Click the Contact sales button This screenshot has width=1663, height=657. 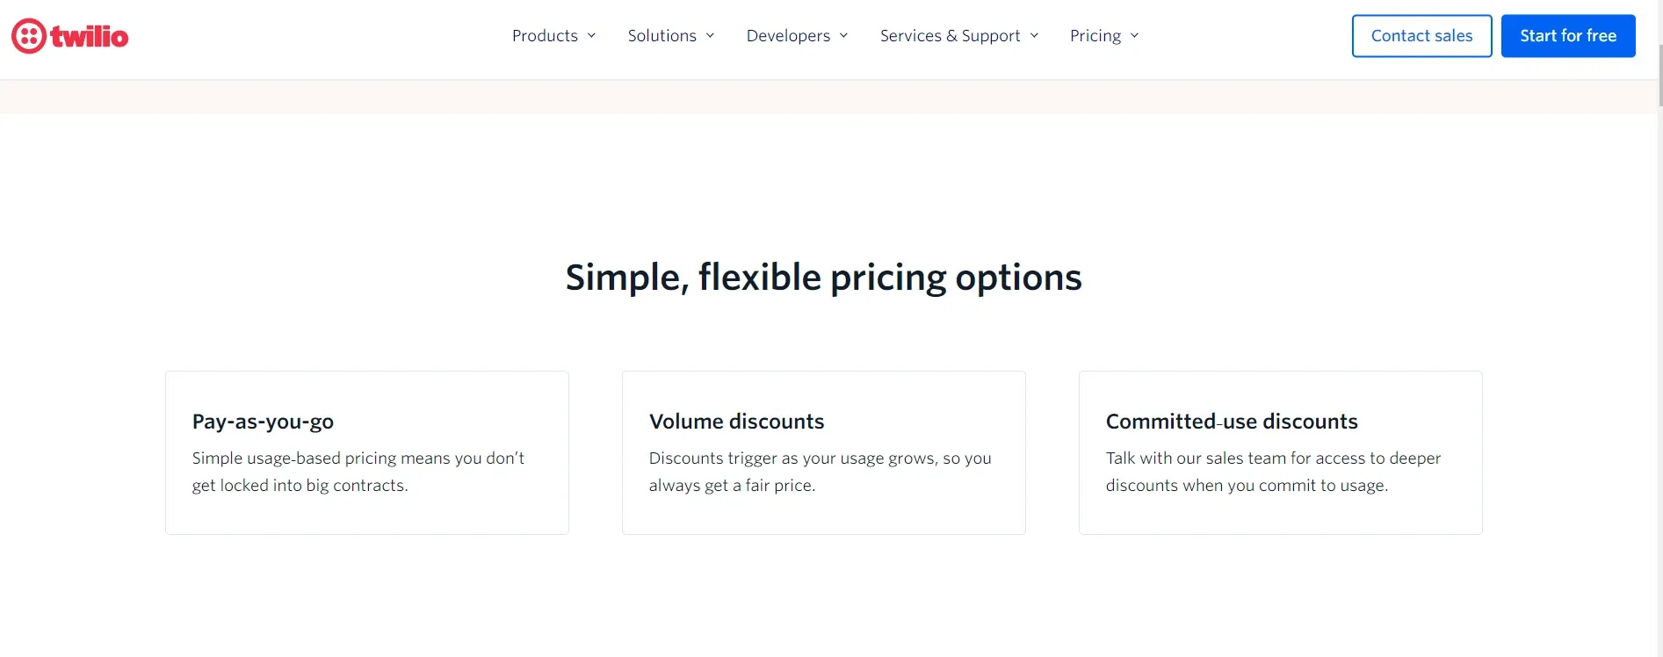pos(1421,36)
